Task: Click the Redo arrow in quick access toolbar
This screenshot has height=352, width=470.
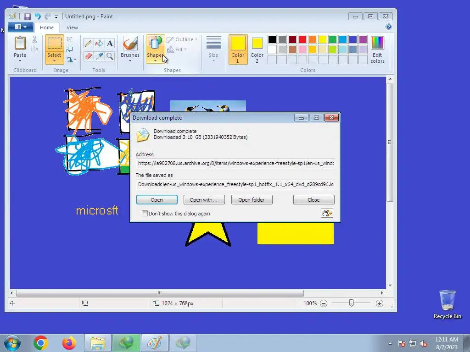Action: pos(47,16)
